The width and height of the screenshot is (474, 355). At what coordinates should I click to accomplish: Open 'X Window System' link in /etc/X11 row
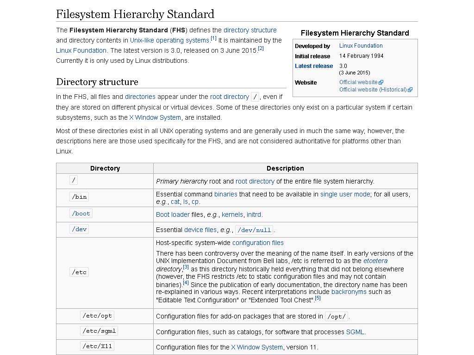tap(256, 348)
